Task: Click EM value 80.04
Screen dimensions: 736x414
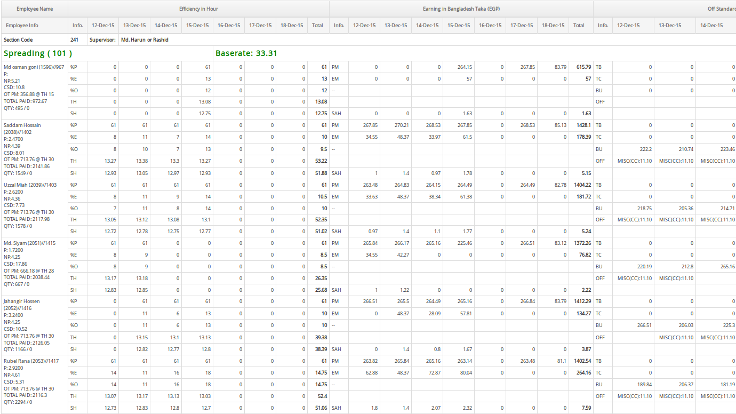Action: coord(466,373)
